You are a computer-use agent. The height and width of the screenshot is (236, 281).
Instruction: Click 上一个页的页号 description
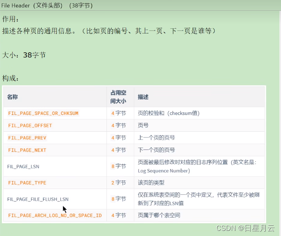(156, 138)
